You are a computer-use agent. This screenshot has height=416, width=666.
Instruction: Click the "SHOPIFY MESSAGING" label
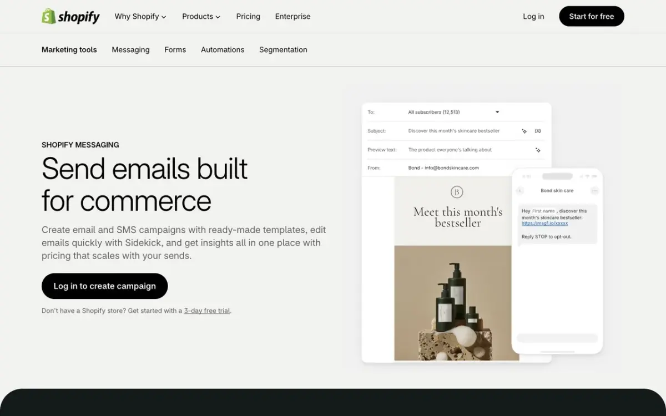point(80,145)
